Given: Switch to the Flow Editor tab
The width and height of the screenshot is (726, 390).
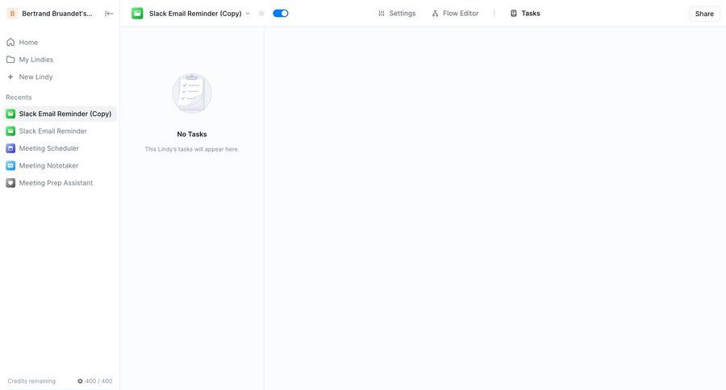Looking at the screenshot, I should tap(455, 14).
